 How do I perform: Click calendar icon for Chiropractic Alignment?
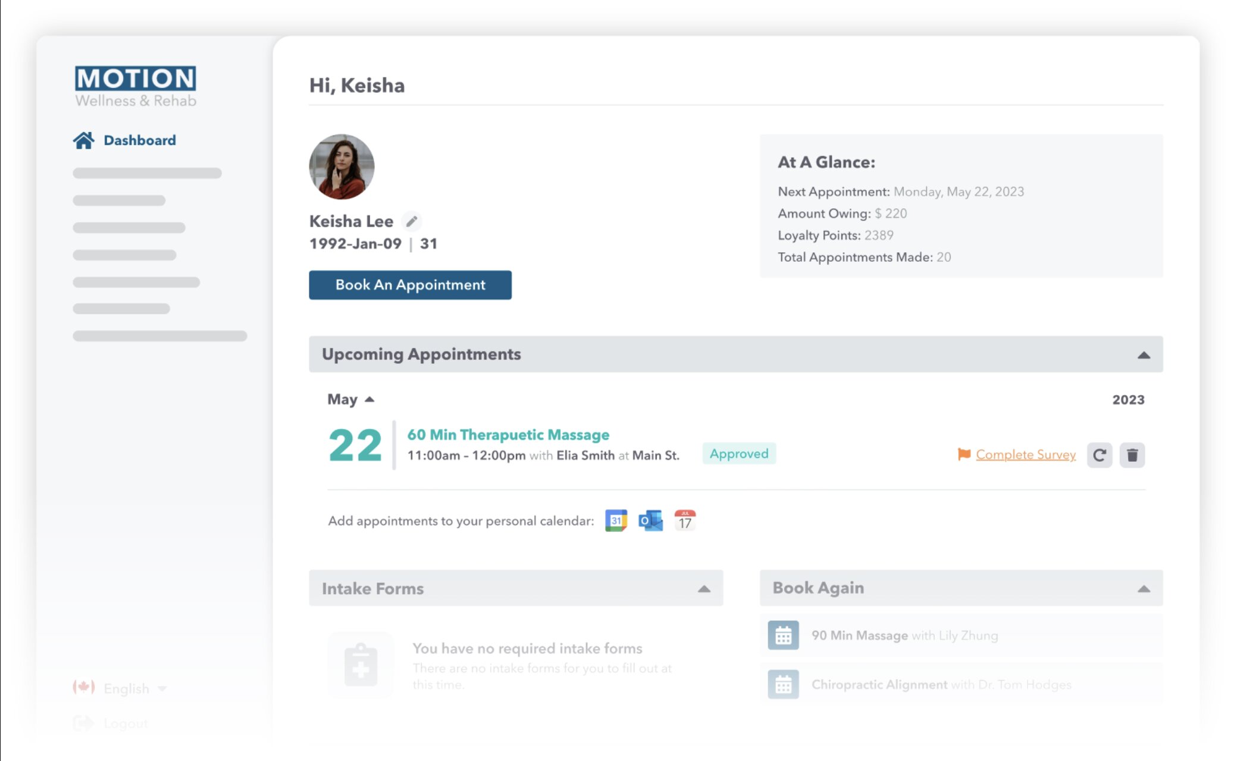point(783,685)
